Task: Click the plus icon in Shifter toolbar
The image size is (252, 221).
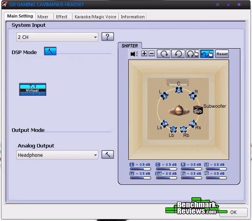Action: click(x=144, y=54)
